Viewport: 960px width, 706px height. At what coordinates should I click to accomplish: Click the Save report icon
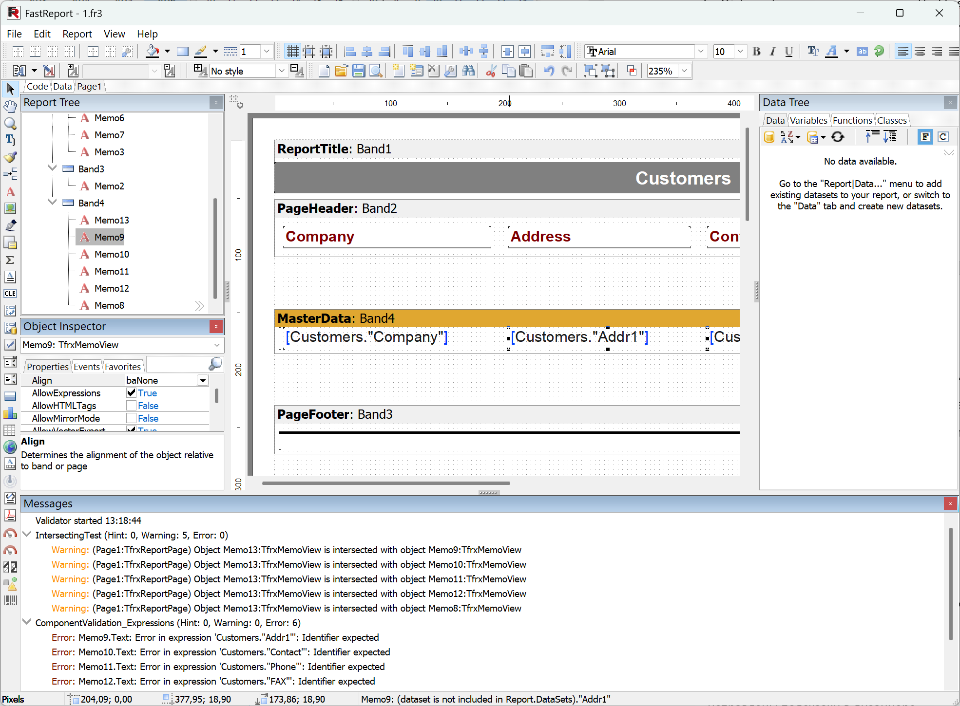pyautogui.click(x=358, y=71)
